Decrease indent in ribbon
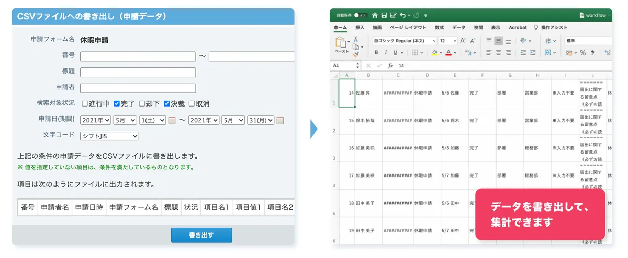 (x=523, y=52)
